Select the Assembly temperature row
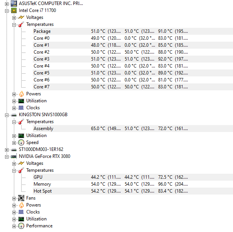Viewport: 233px width, 232px height. click(x=133, y=129)
